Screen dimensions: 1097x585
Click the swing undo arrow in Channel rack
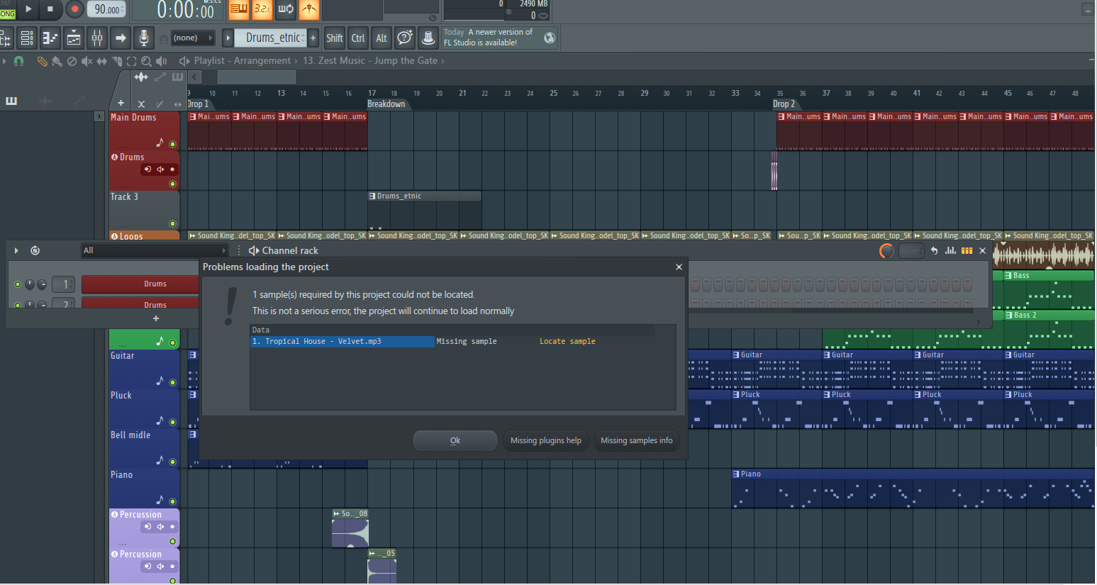click(x=934, y=250)
